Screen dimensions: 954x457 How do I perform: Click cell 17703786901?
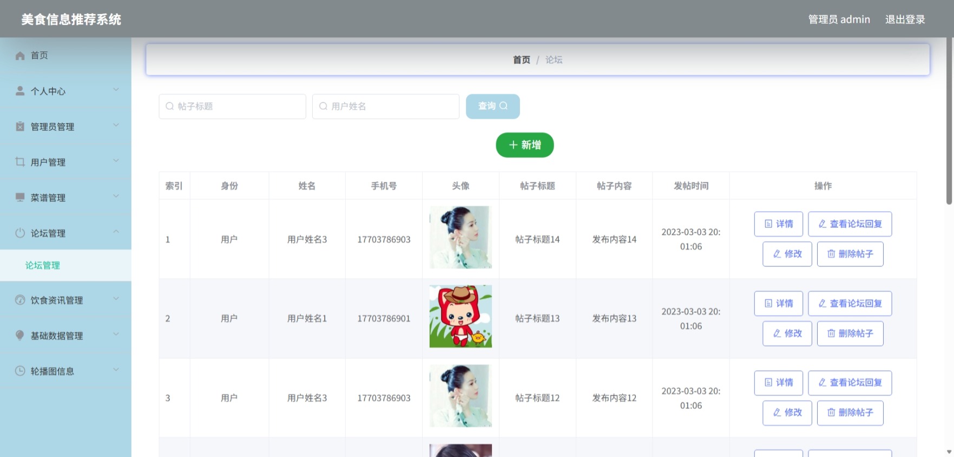tap(384, 318)
